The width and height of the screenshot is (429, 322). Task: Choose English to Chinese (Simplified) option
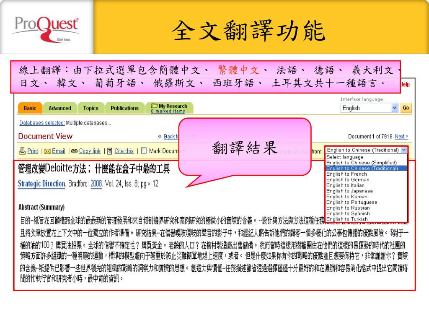click(x=362, y=163)
